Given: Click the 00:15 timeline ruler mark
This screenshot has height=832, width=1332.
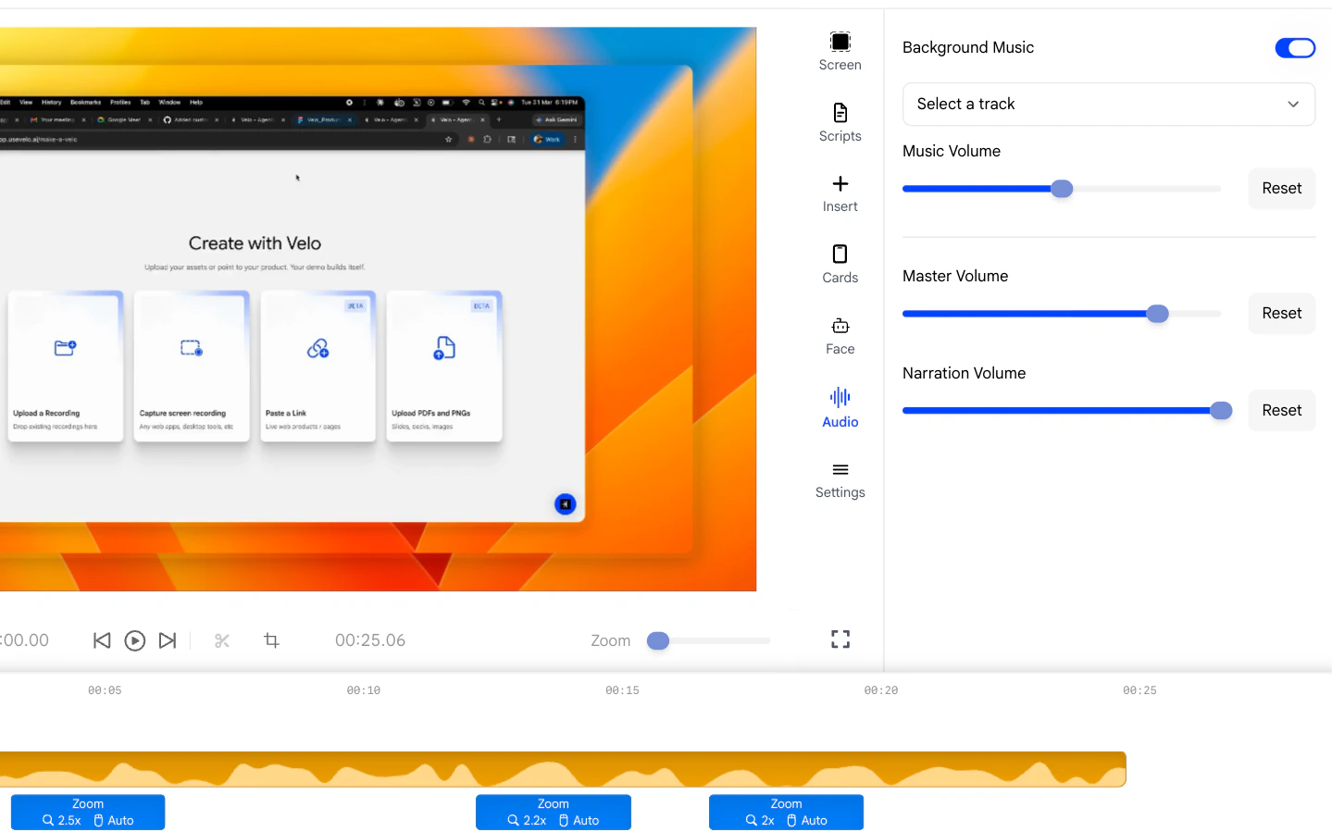Looking at the screenshot, I should 622,690.
